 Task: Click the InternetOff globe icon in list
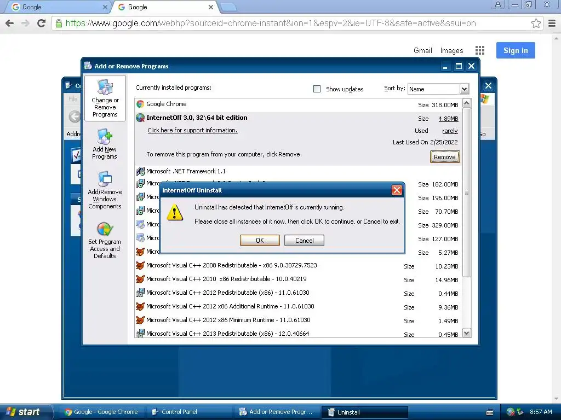pos(140,118)
